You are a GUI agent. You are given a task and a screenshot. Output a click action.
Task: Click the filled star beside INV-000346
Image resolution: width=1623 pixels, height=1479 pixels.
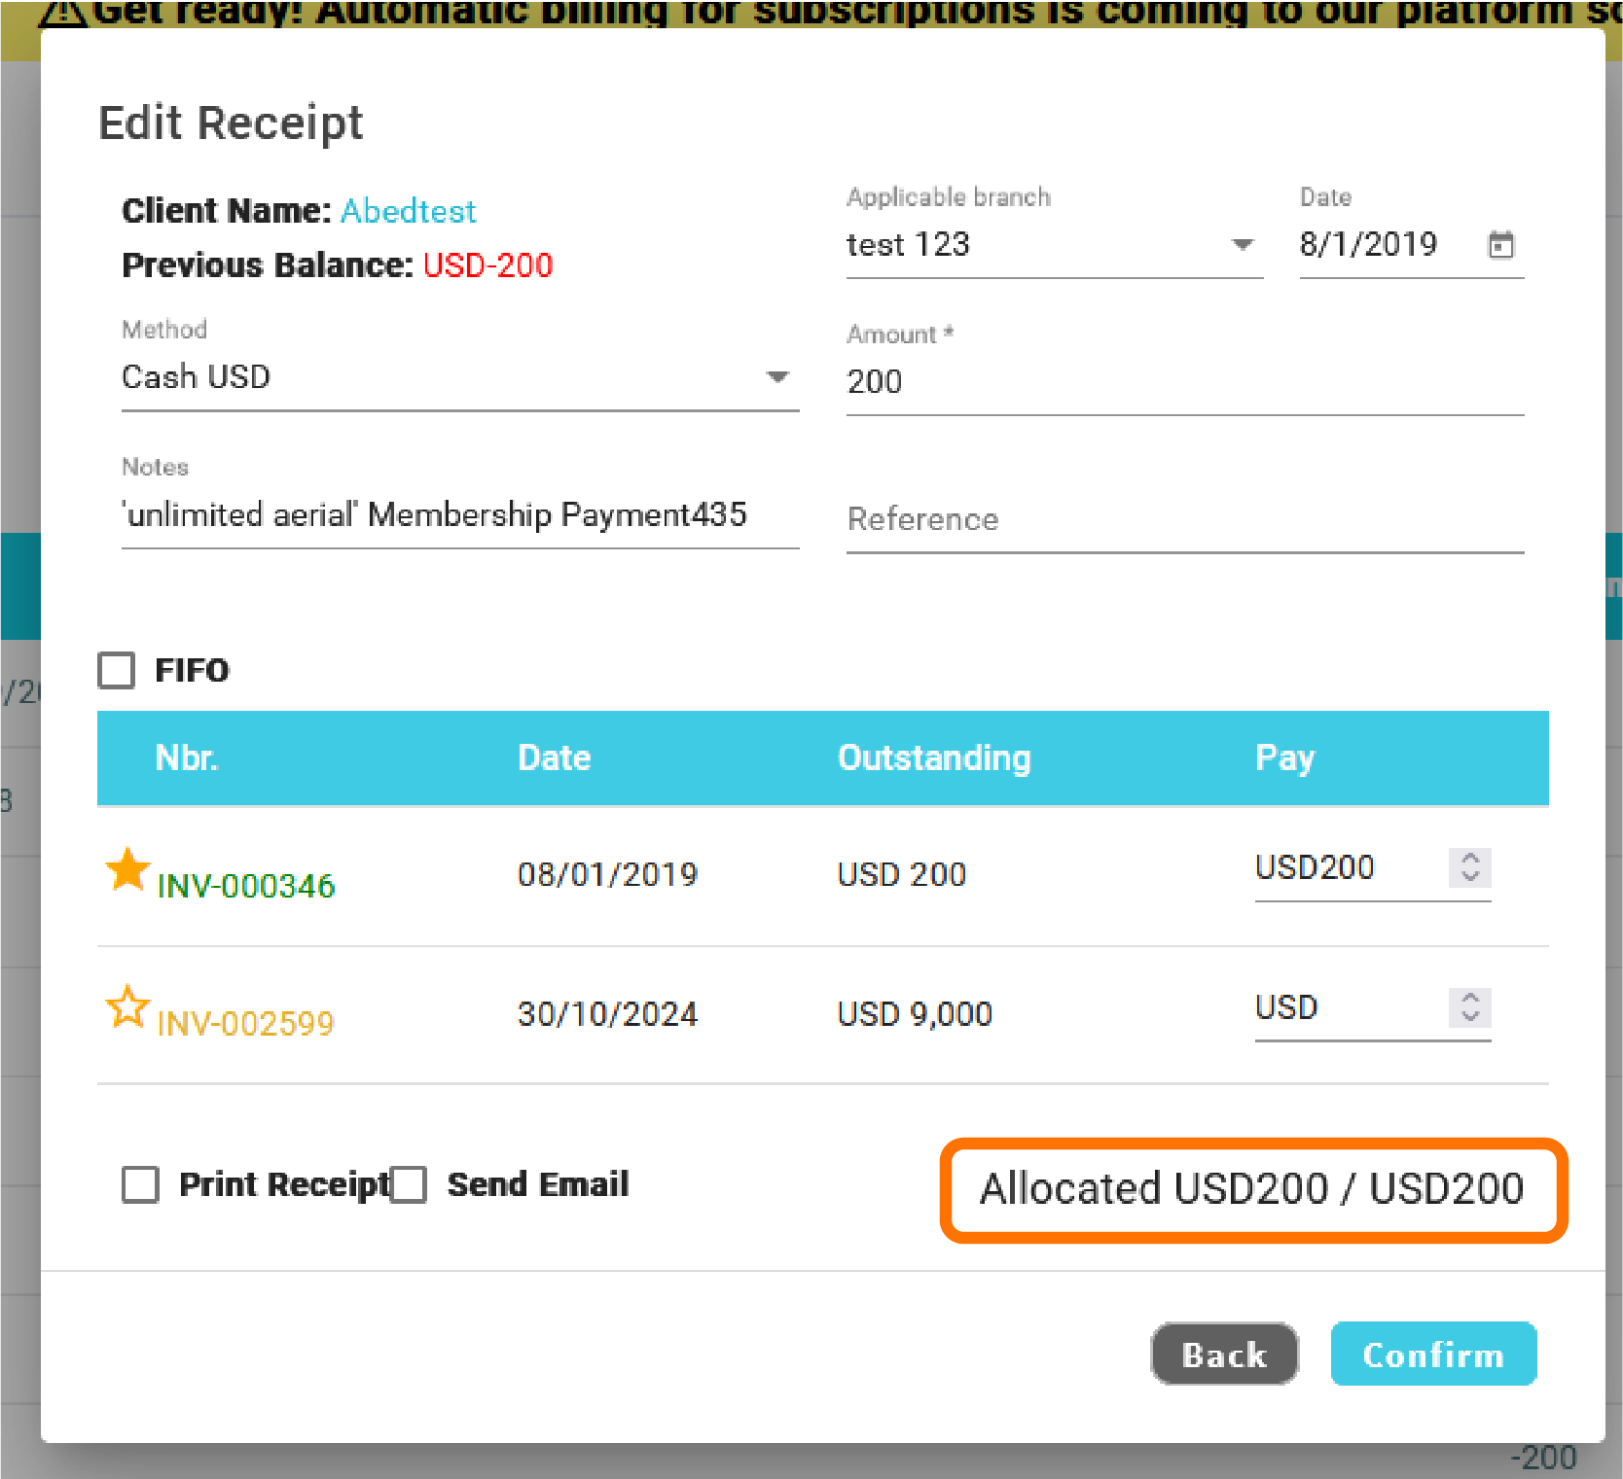pos(127,869)
